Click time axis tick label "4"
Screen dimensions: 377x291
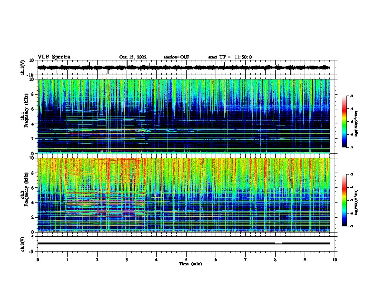157,260
